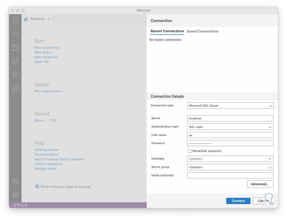Open the Search icon in sidebar
Viewport: 287px width, 219px height.
pos(15,34)
